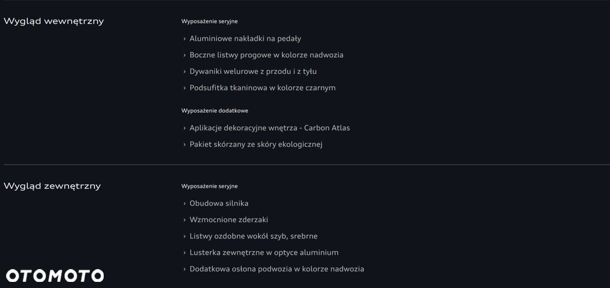
Task: Expand Wyposażenie seryjne under Wygląd wewnętrzny
Action: [x=209, y=21]
